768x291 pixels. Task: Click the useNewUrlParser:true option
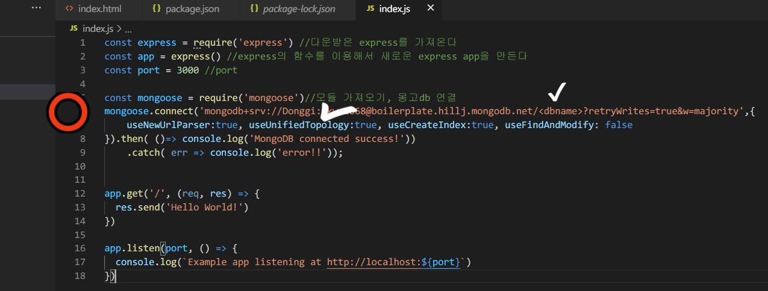tap(181, 125)
